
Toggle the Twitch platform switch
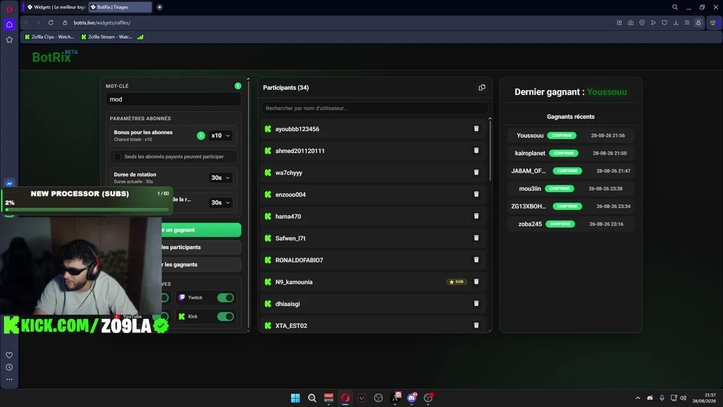pyautogui.click(x=225, y=298)
